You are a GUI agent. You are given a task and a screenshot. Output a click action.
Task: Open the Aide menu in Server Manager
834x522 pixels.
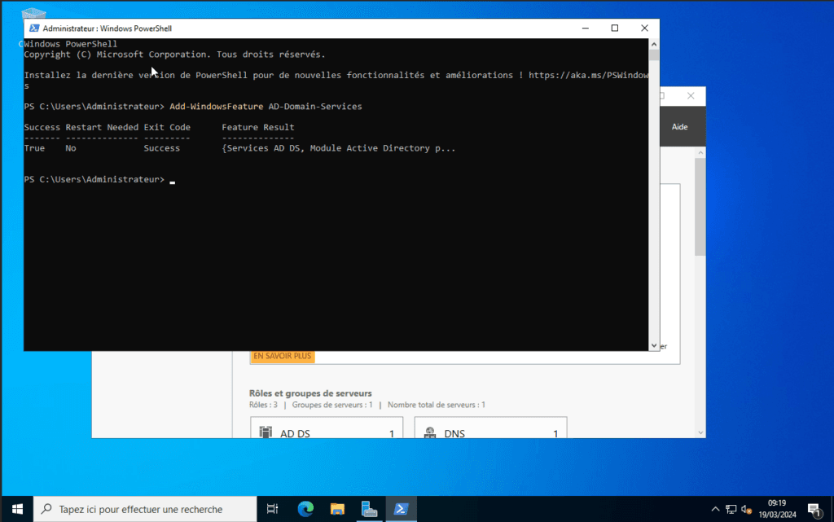[679, 127]
